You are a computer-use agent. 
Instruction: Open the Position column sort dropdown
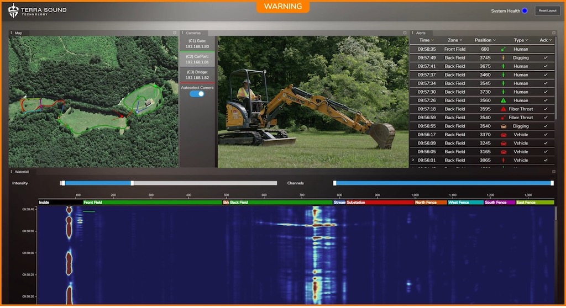pyautogui.click(x=485, y=40)
